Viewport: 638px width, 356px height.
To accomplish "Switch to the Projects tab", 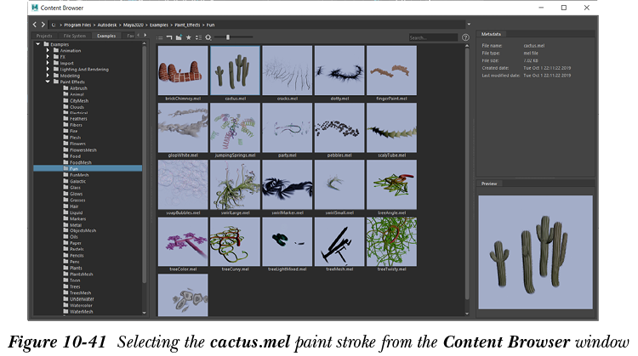I will [x=44, y=37].
